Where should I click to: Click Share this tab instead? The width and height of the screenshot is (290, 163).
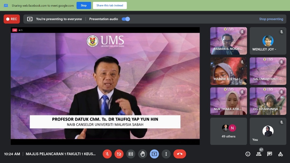tap(110, 5)
